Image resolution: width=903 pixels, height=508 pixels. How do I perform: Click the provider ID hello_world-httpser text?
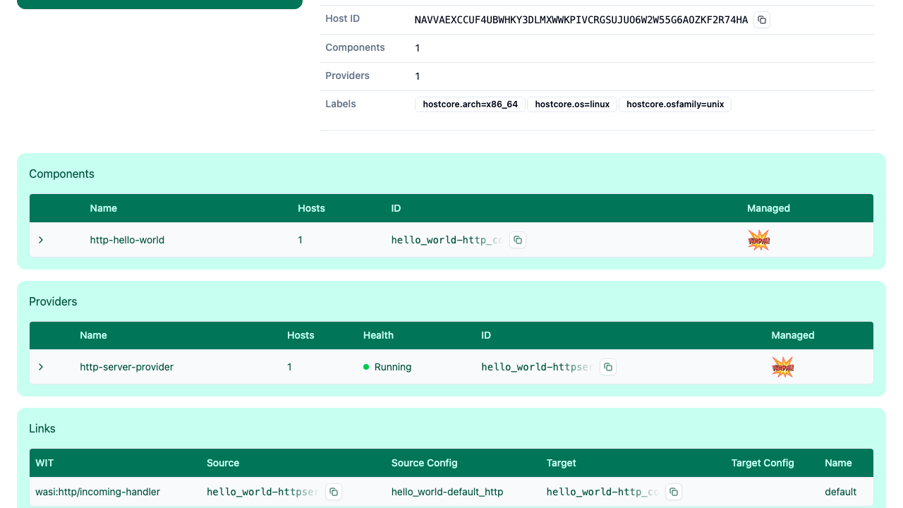coord(537,367)
